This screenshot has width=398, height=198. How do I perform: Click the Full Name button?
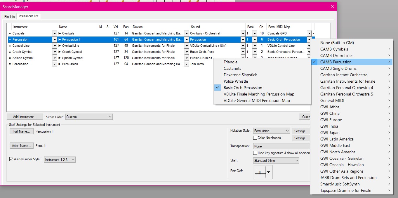coord(22,131)
